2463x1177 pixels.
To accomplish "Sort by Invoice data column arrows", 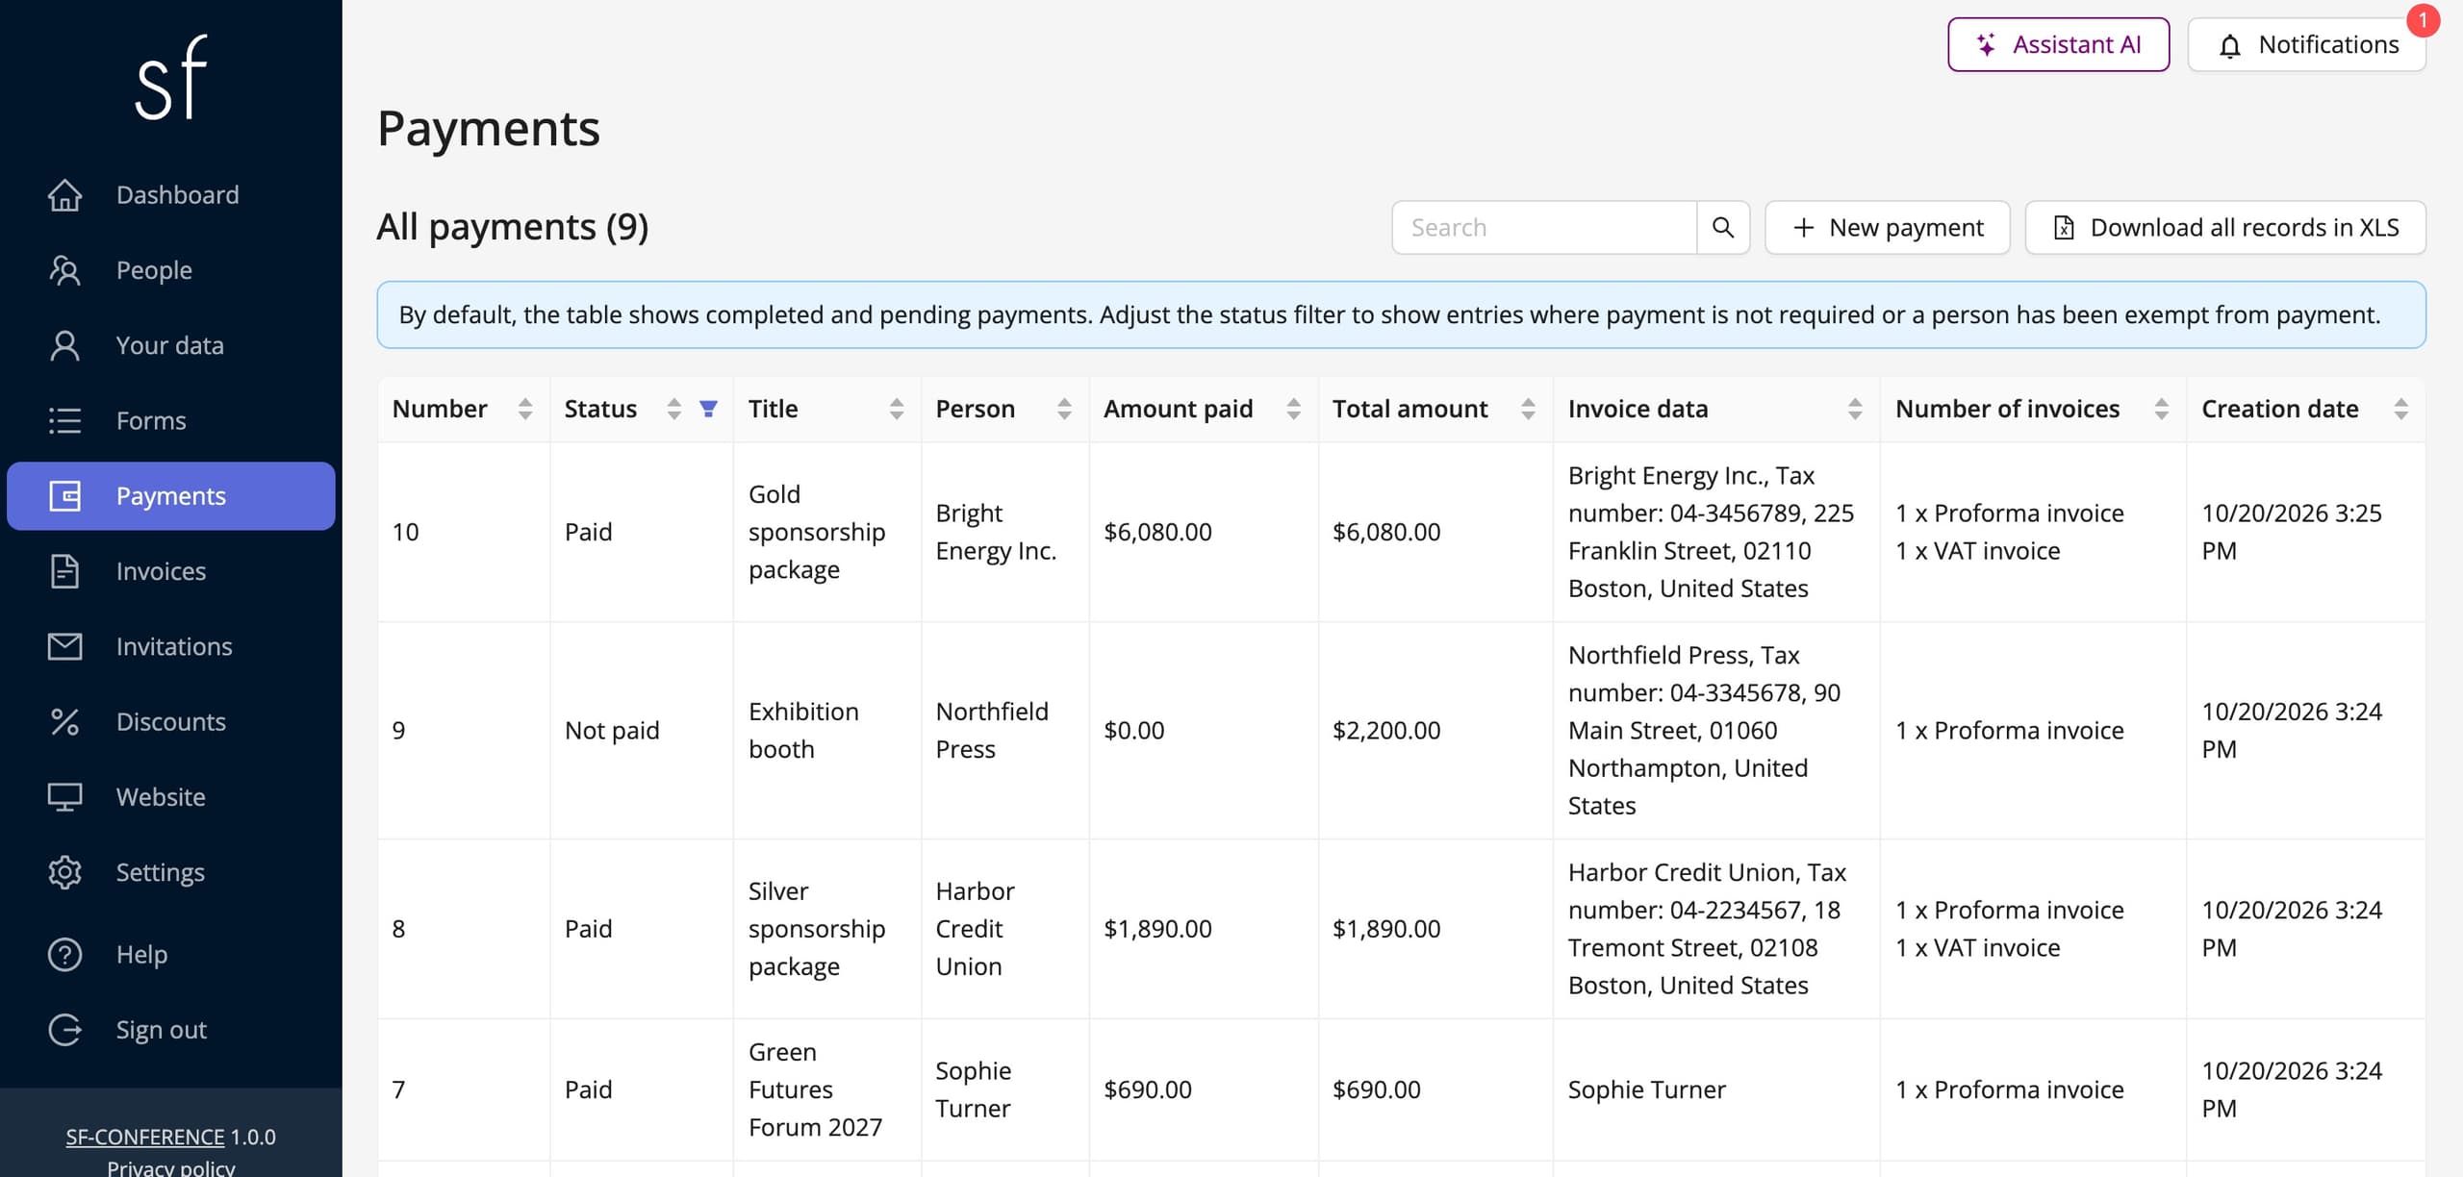I will 1855,409.
